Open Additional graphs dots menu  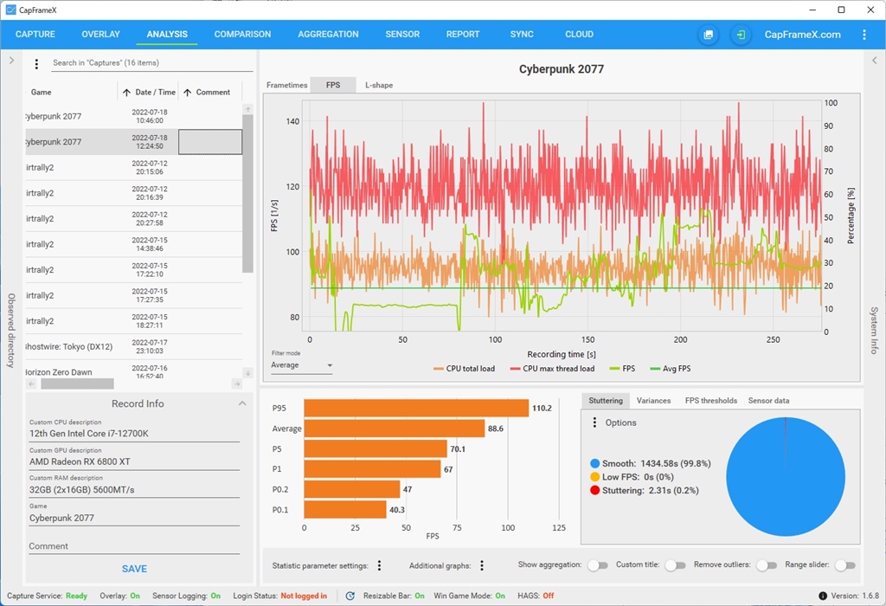coord(482,565)
